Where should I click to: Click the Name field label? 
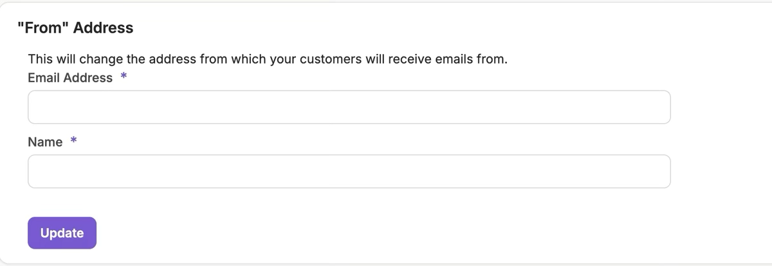[45, 142]
